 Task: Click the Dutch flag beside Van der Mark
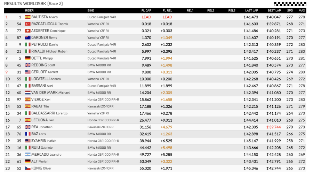point(28,93)
